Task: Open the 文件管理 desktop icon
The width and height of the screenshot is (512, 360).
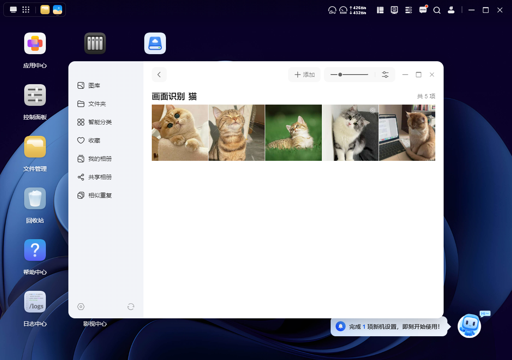Action: pos(35,147)
